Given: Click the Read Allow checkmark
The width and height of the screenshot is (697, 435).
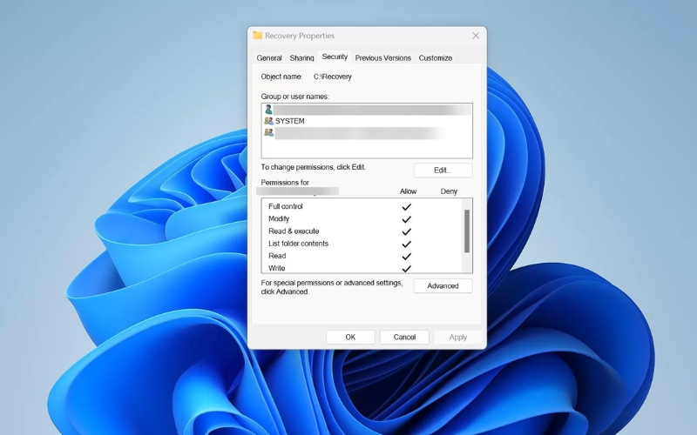Looking at the screenshot, I should (406, 257).
